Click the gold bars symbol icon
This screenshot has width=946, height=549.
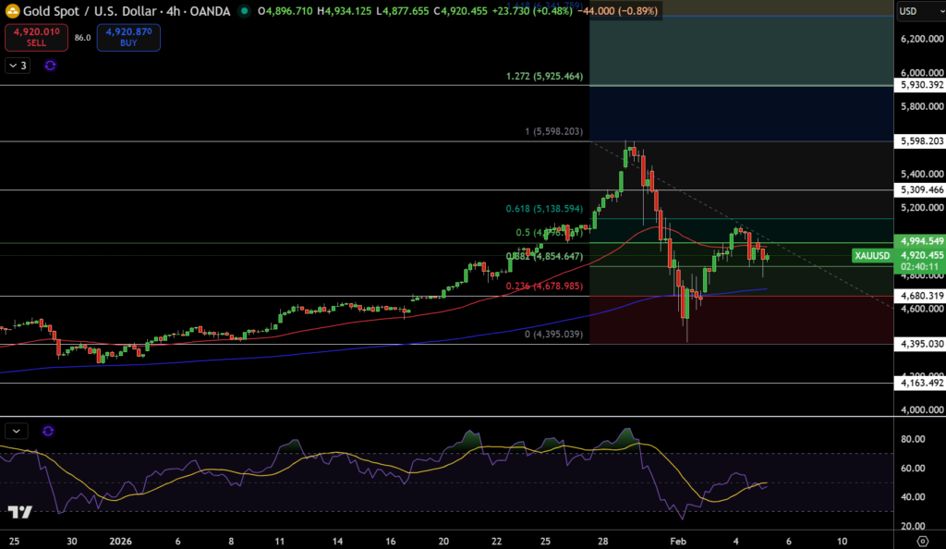11,10
